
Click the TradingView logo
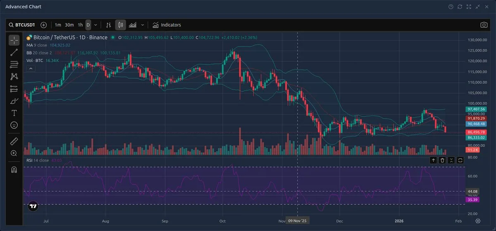pos(33,207)
